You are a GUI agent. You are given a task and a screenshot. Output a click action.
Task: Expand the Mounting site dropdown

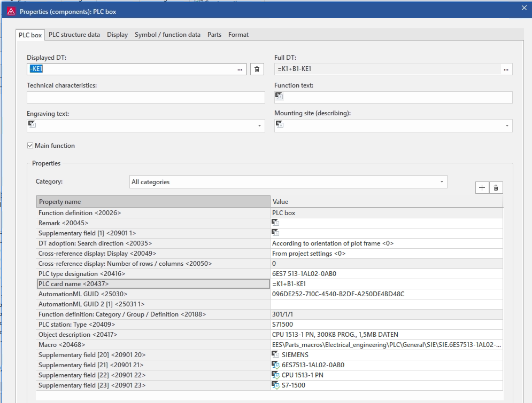pyautogui.click(x=507, y=125)
